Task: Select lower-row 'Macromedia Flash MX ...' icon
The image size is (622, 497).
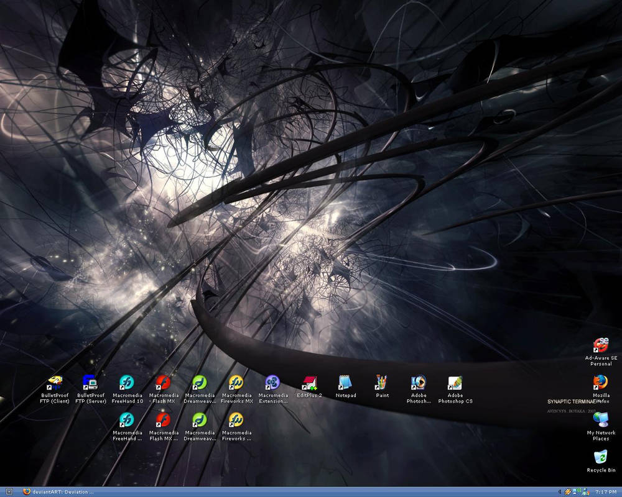Action: [x=164, y=427]
